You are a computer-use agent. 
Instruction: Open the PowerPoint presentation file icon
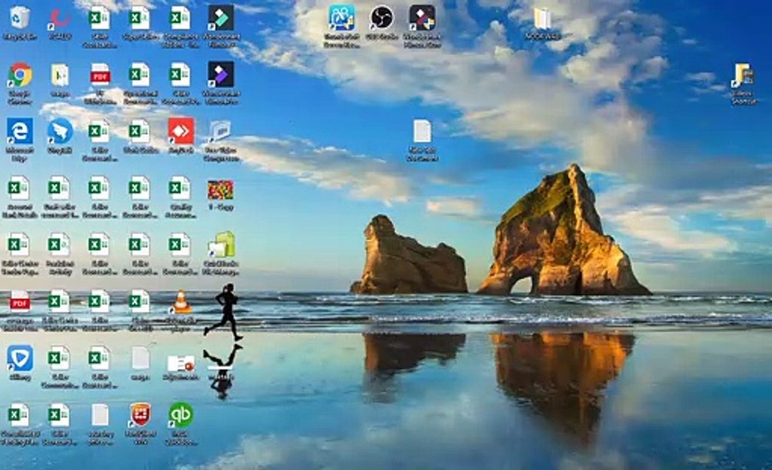180,363
